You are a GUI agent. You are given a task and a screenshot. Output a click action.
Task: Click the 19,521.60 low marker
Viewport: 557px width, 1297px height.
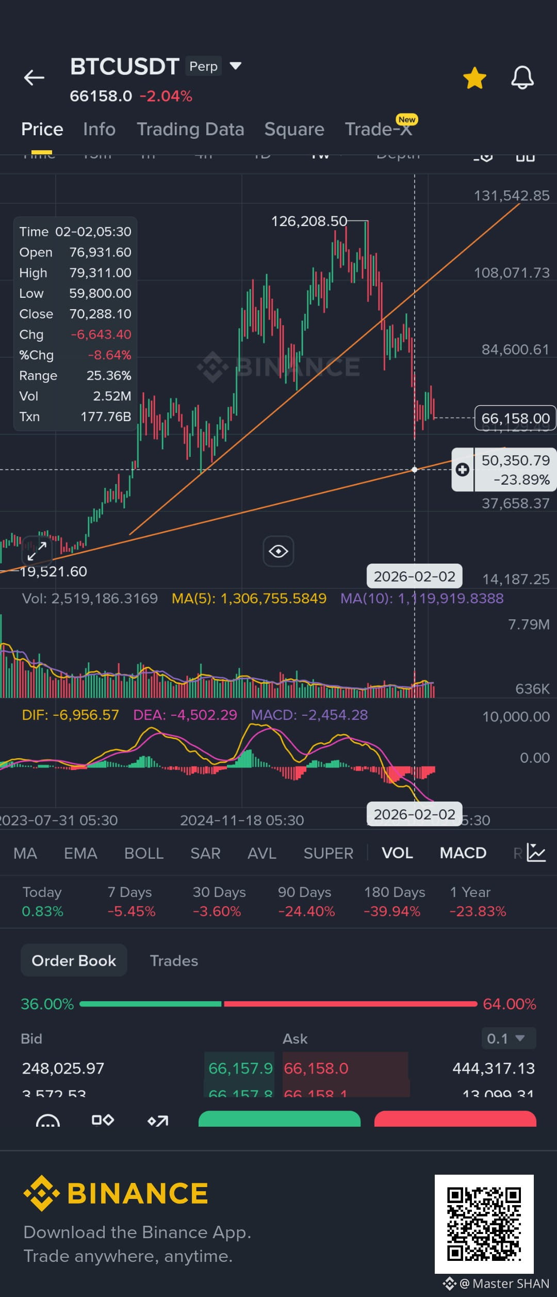pos(53,571)
